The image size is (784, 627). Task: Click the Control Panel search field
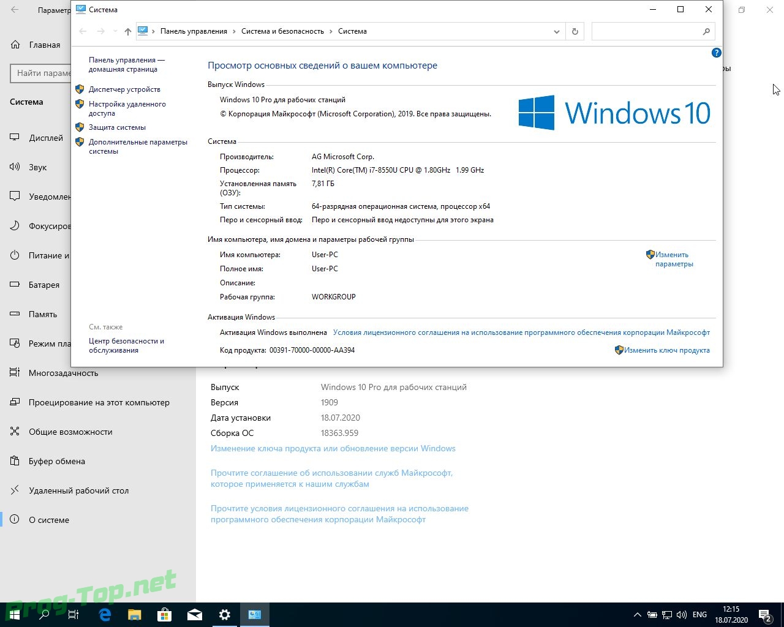pos(646,31)
